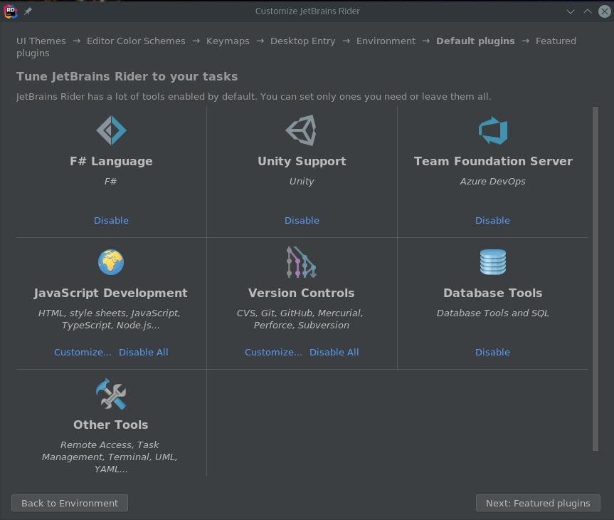Open Customize for JavaScript Development
The image size is (614, 520).
tap(83, 352)
